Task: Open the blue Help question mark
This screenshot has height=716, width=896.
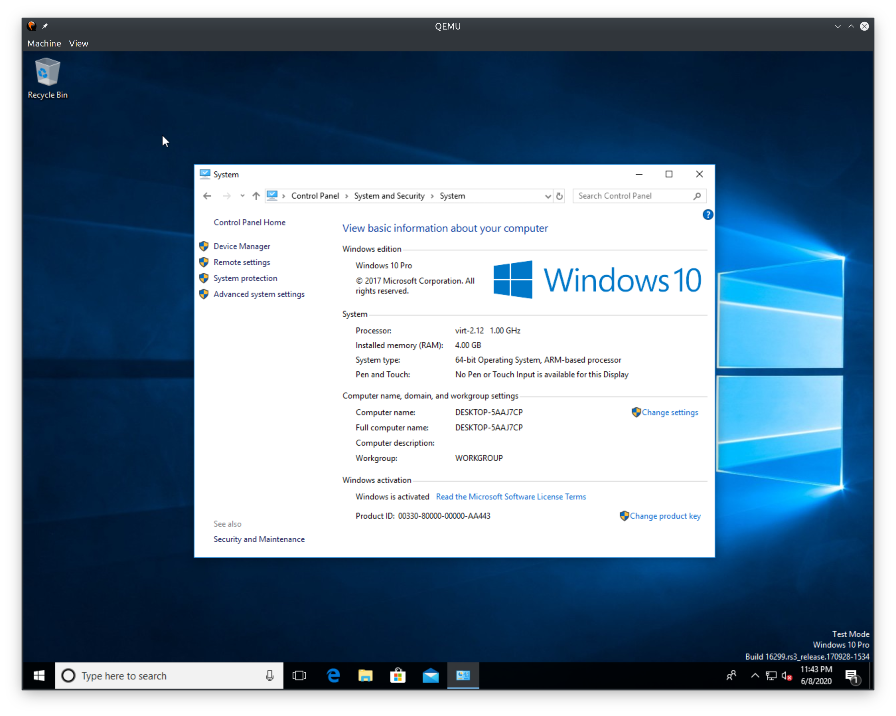Action: coord(708,215)
